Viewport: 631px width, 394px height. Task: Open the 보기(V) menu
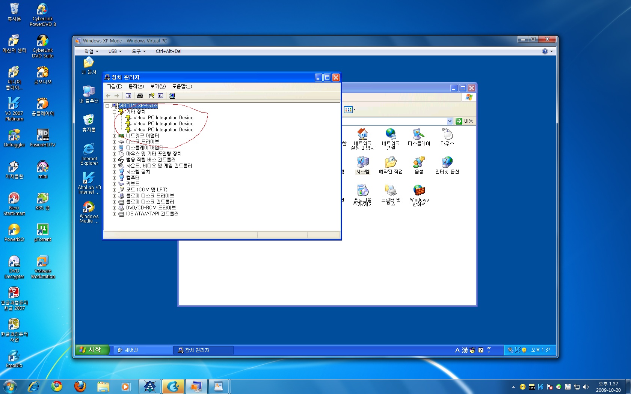point(158,86)
